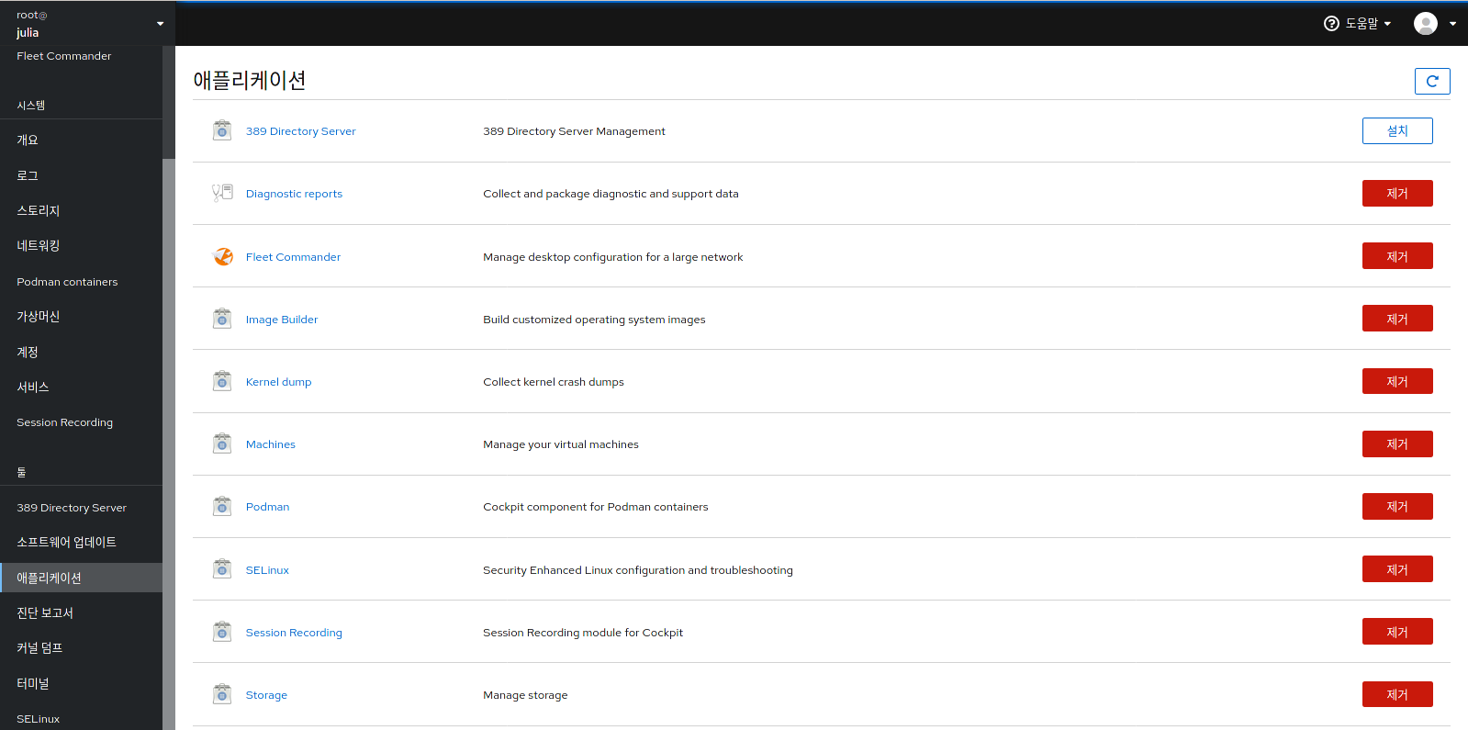Open 터미널 terminal in sidebar
The height and width of the screenshot is (730, 1468).
pos(81,683)
